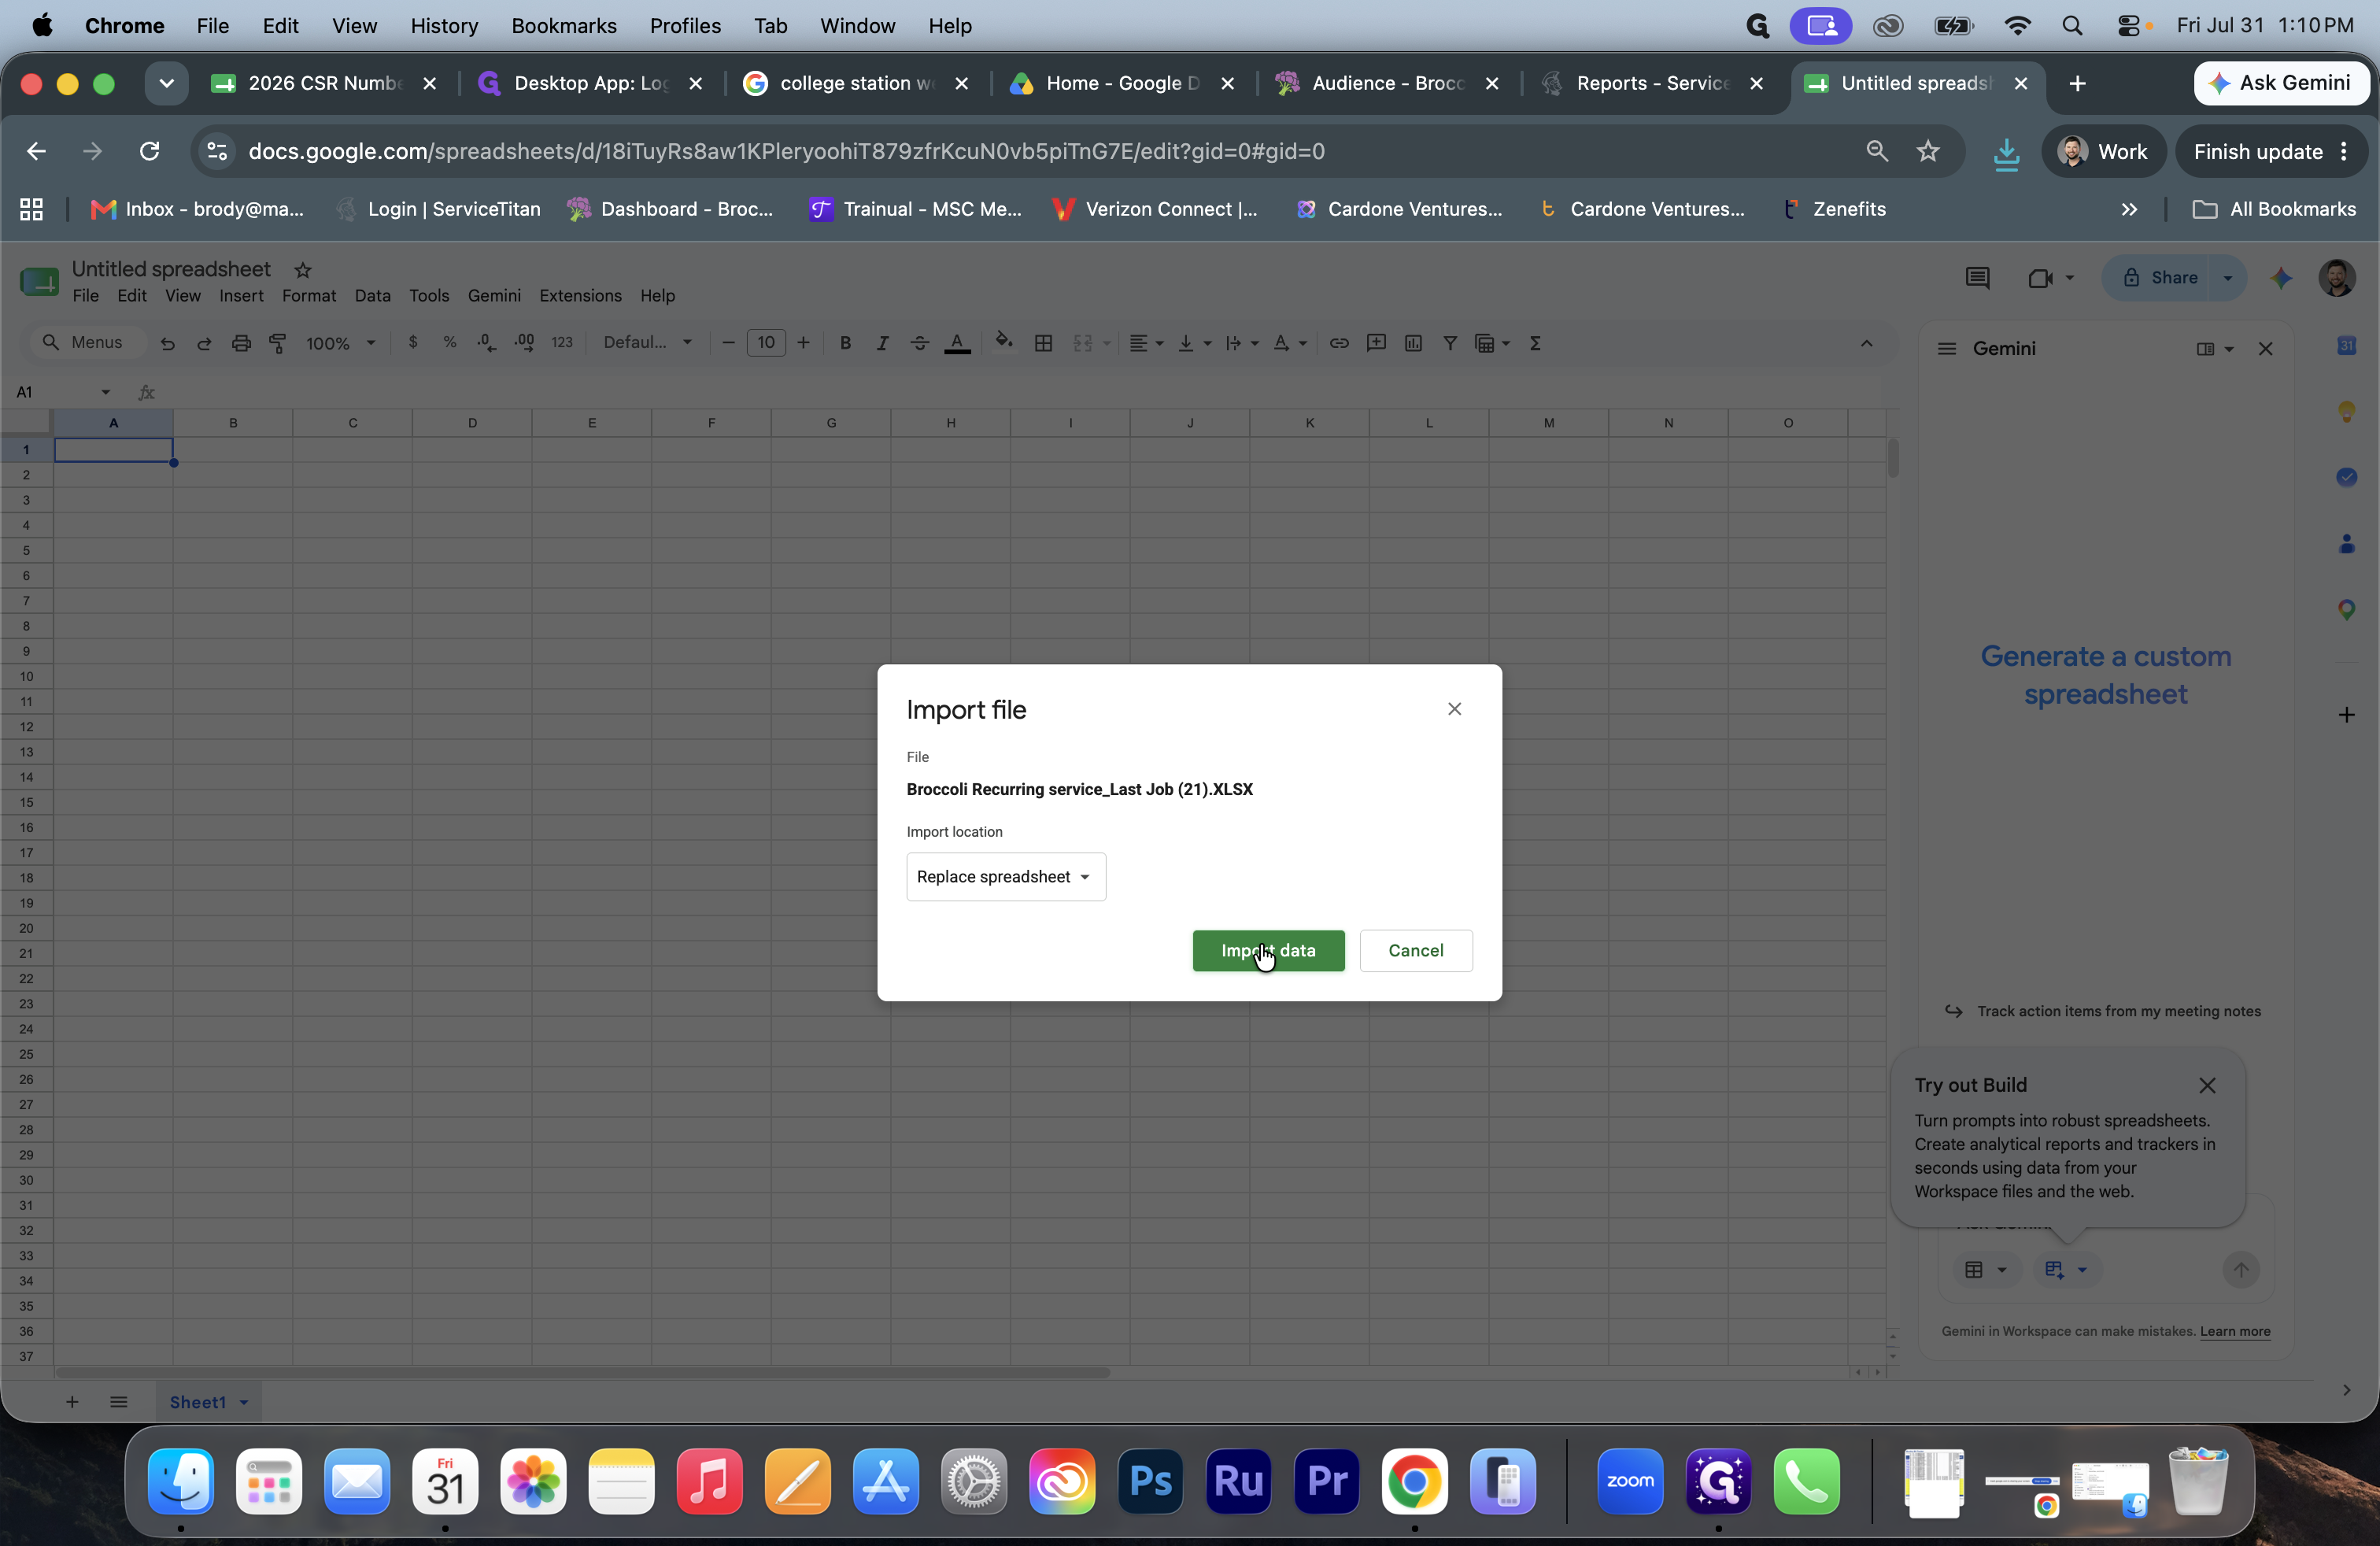Click the functions sigma icon

[1535, 343]
